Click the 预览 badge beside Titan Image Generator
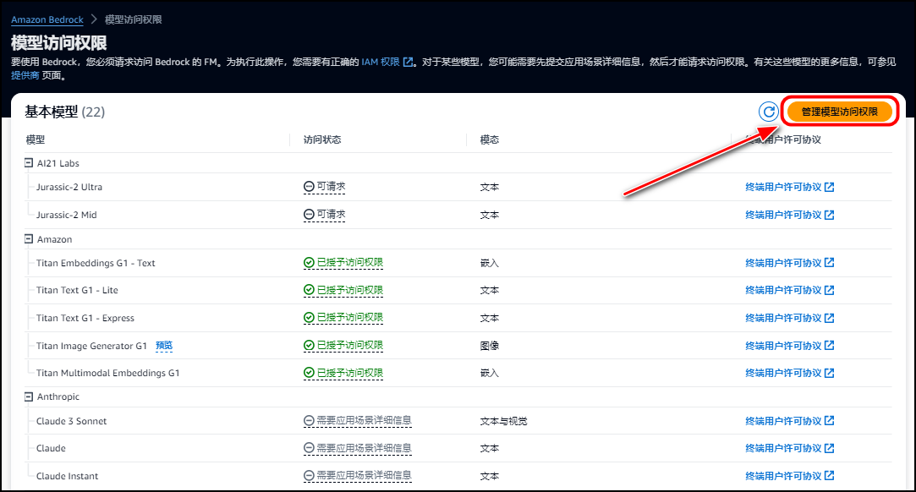 point(164,346)
